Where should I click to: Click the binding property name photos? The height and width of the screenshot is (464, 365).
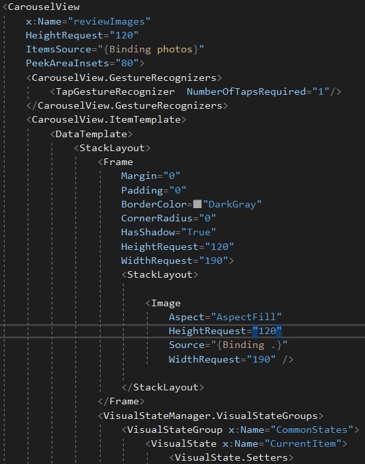[x=174, y=49]
